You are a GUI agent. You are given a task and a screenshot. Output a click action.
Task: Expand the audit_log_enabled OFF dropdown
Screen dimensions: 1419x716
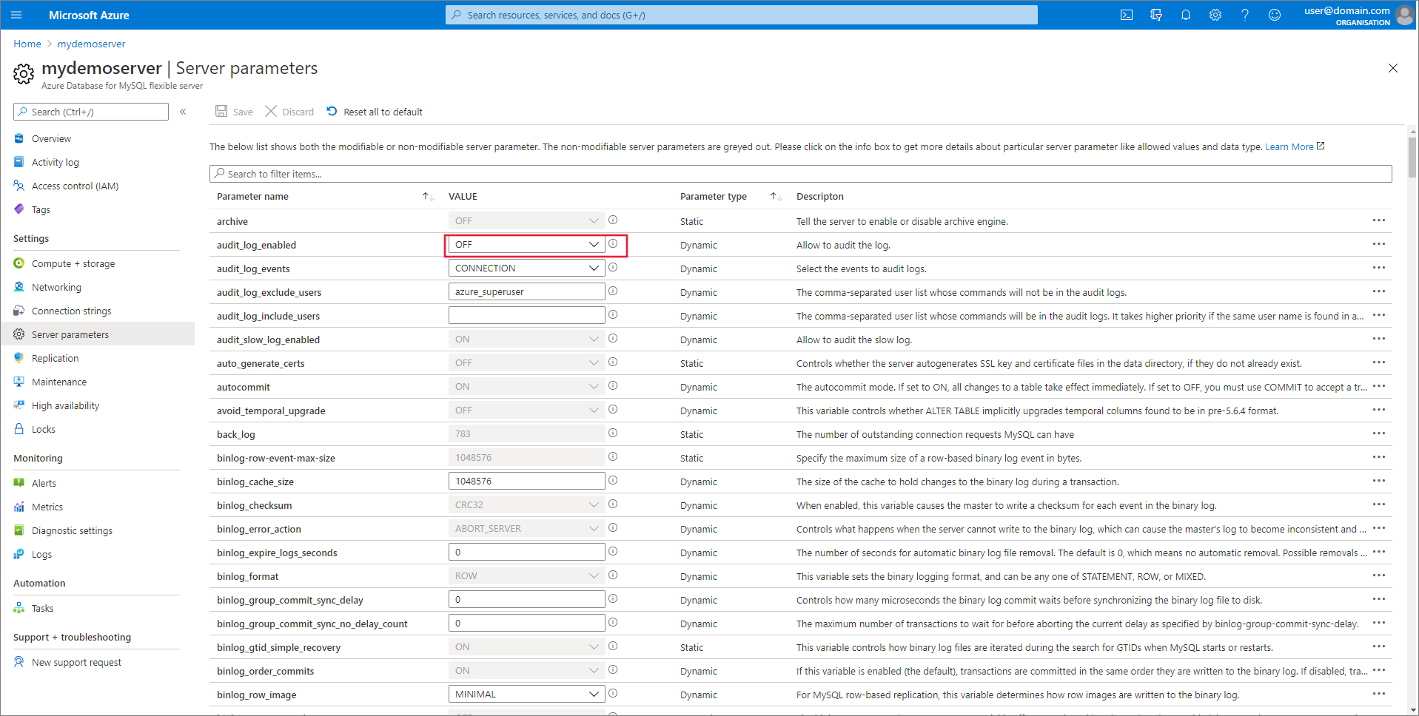[526, 245]
